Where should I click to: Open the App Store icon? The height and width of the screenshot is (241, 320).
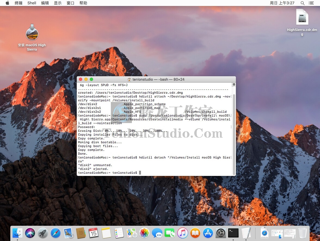[x=208, y=233]
